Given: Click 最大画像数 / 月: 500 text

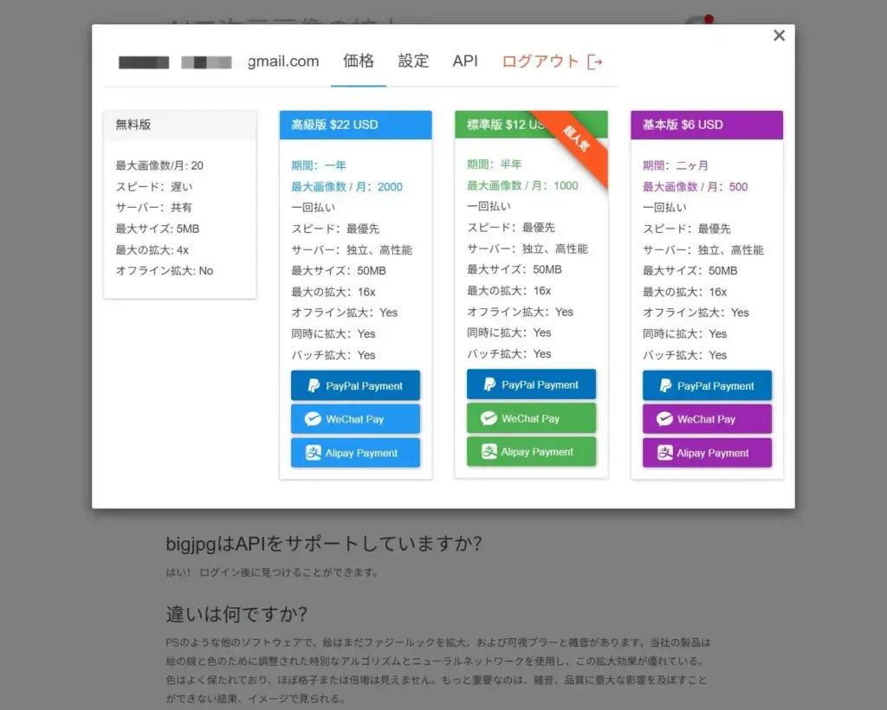Looking at the screenshot, I should pos(696,186).
